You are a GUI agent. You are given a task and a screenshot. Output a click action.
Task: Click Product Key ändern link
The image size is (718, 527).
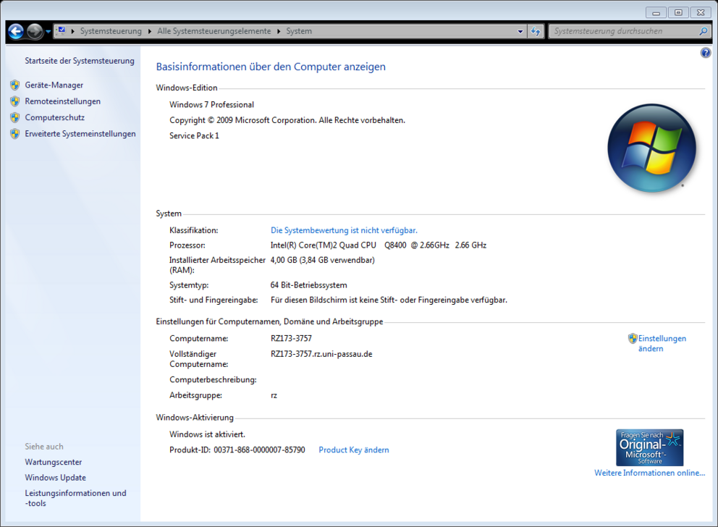[x=354, y=450]
